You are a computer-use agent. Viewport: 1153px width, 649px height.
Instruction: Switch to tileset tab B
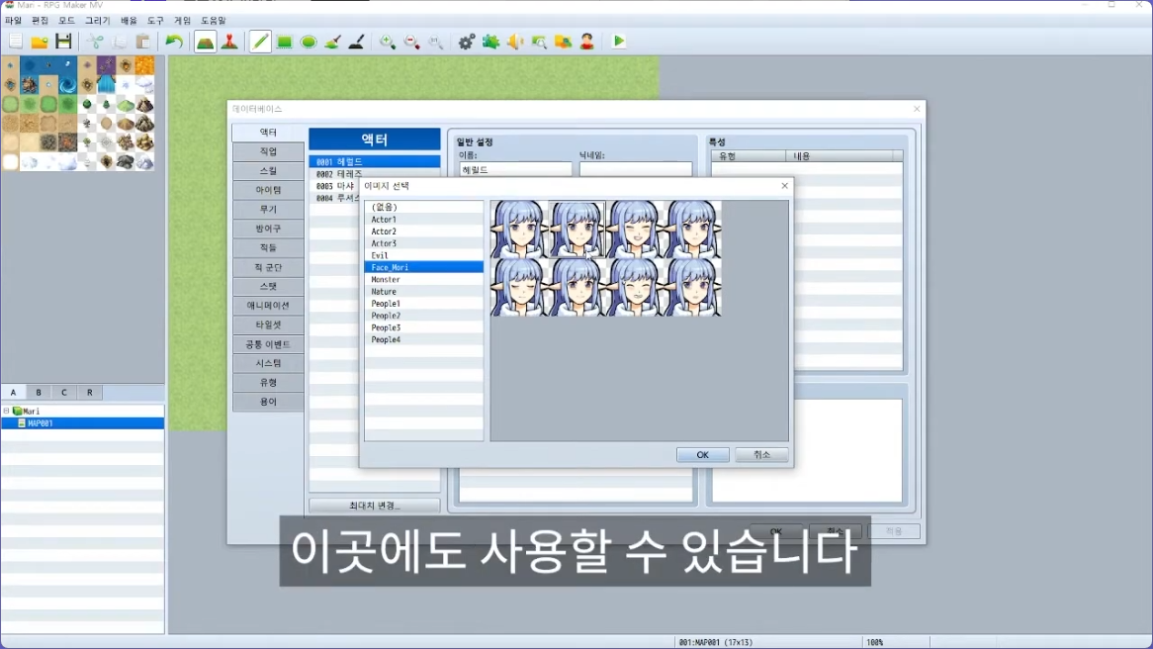39,392
